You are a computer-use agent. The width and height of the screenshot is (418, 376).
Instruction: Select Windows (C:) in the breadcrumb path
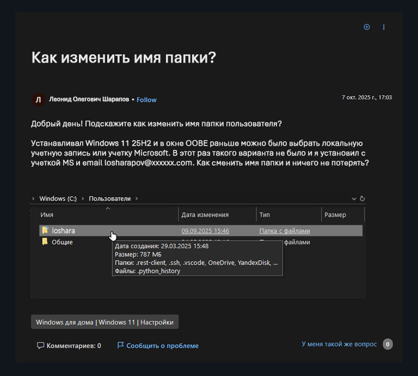point(58,198)
